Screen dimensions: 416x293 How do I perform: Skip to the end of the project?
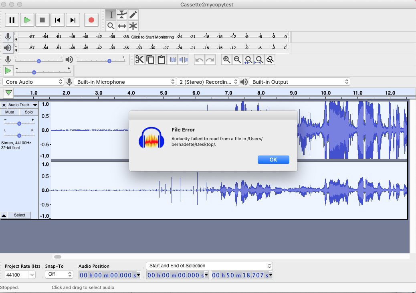click(x=73, y=20)
